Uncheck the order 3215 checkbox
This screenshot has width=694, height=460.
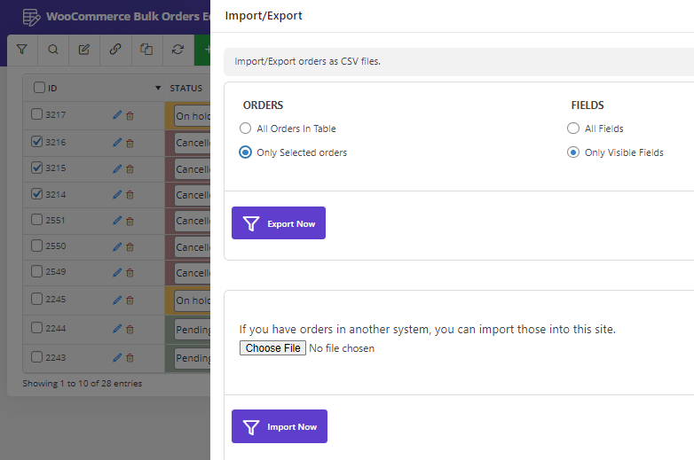(36, 168)
